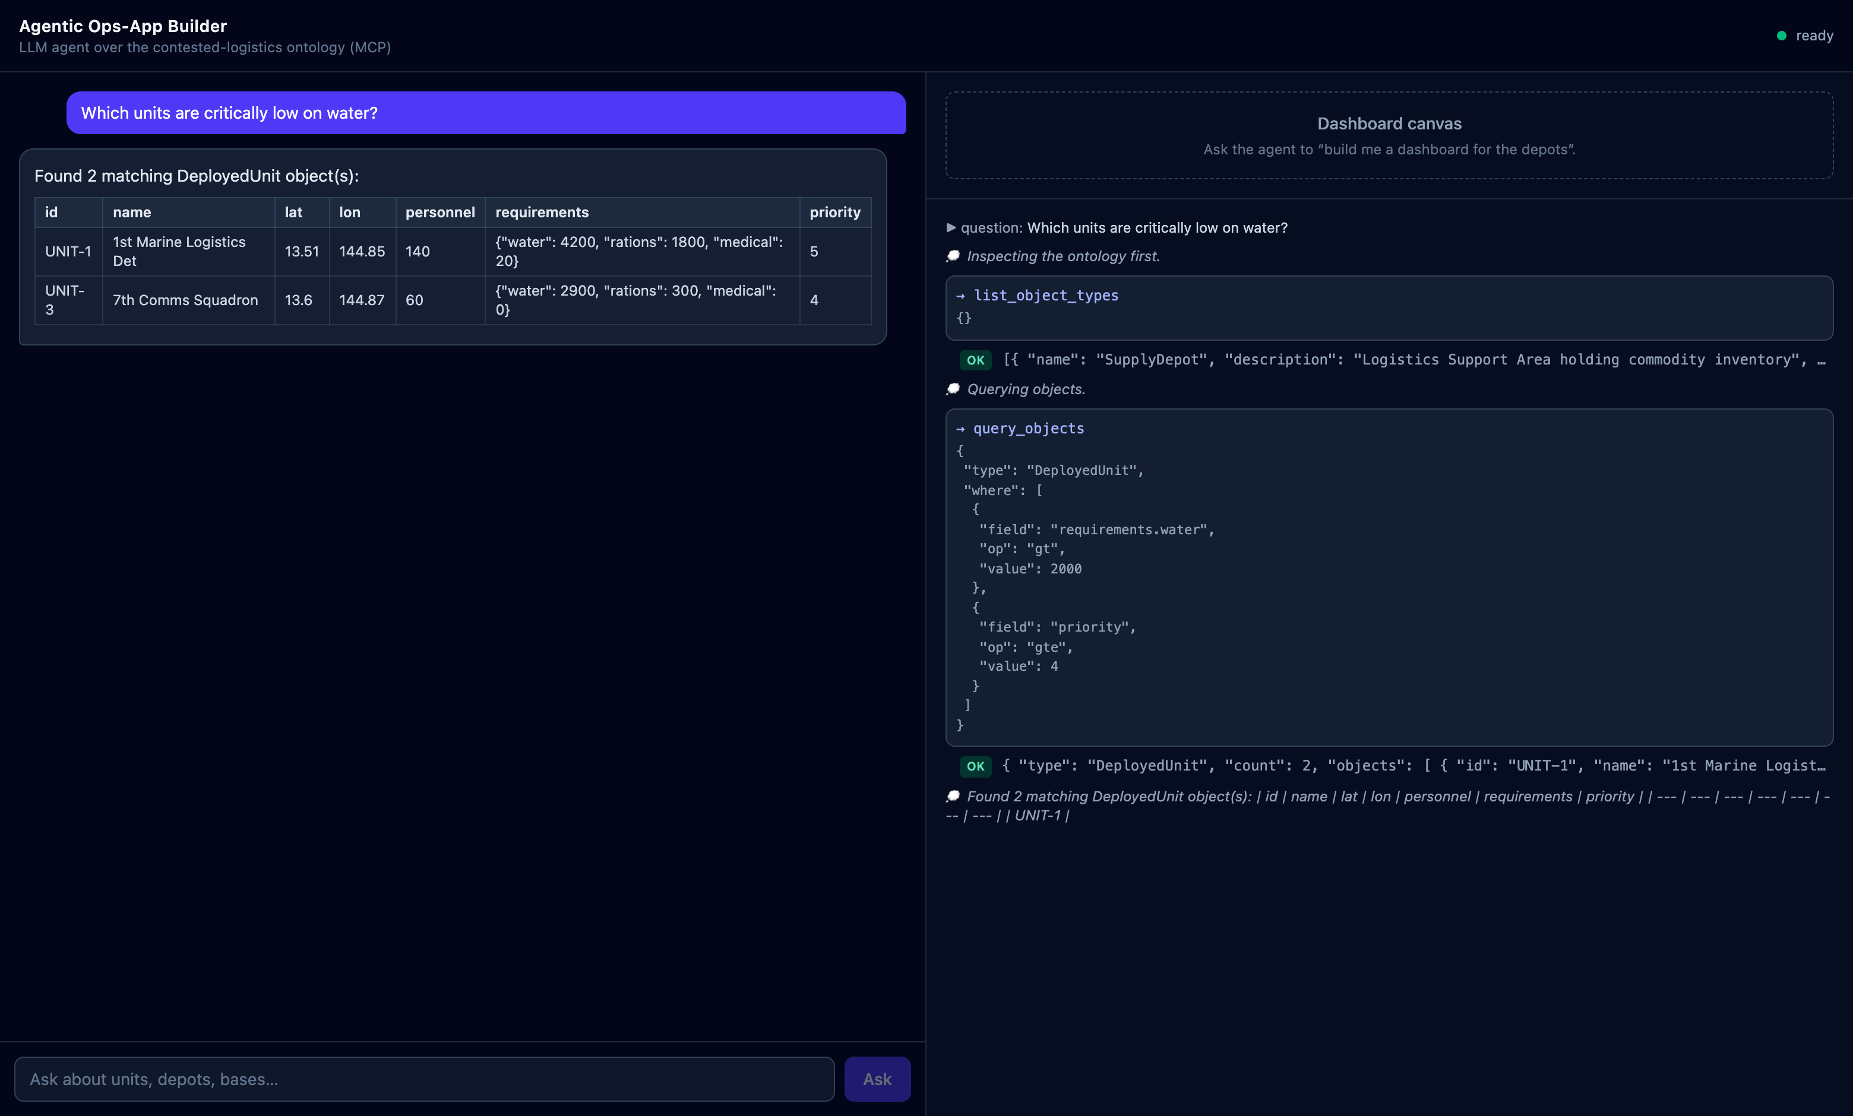The image size is (1853, 1116).
Task: Click the 'priority' column header
Action: 835,212
